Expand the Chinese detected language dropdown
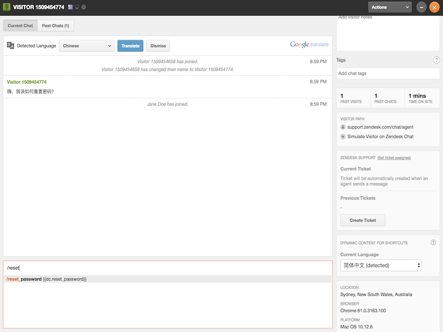443x332 pixels. (x=87, y=46)
